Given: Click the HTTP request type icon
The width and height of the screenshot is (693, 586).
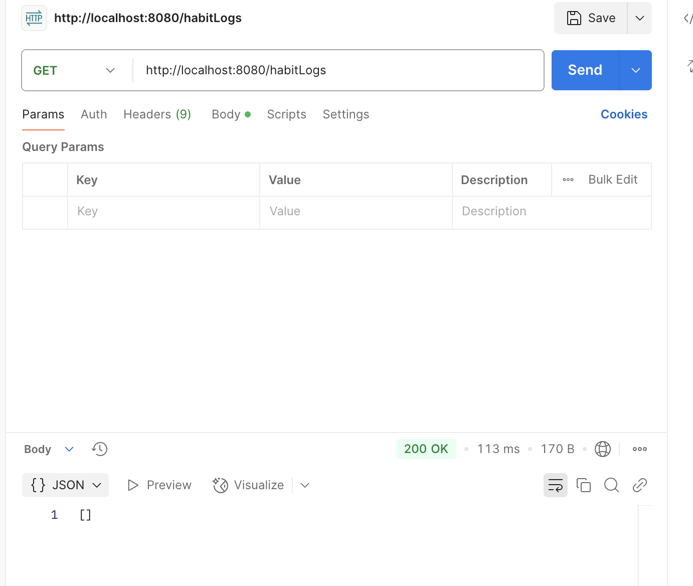Looking at the screenshot, I should (34, 18).
